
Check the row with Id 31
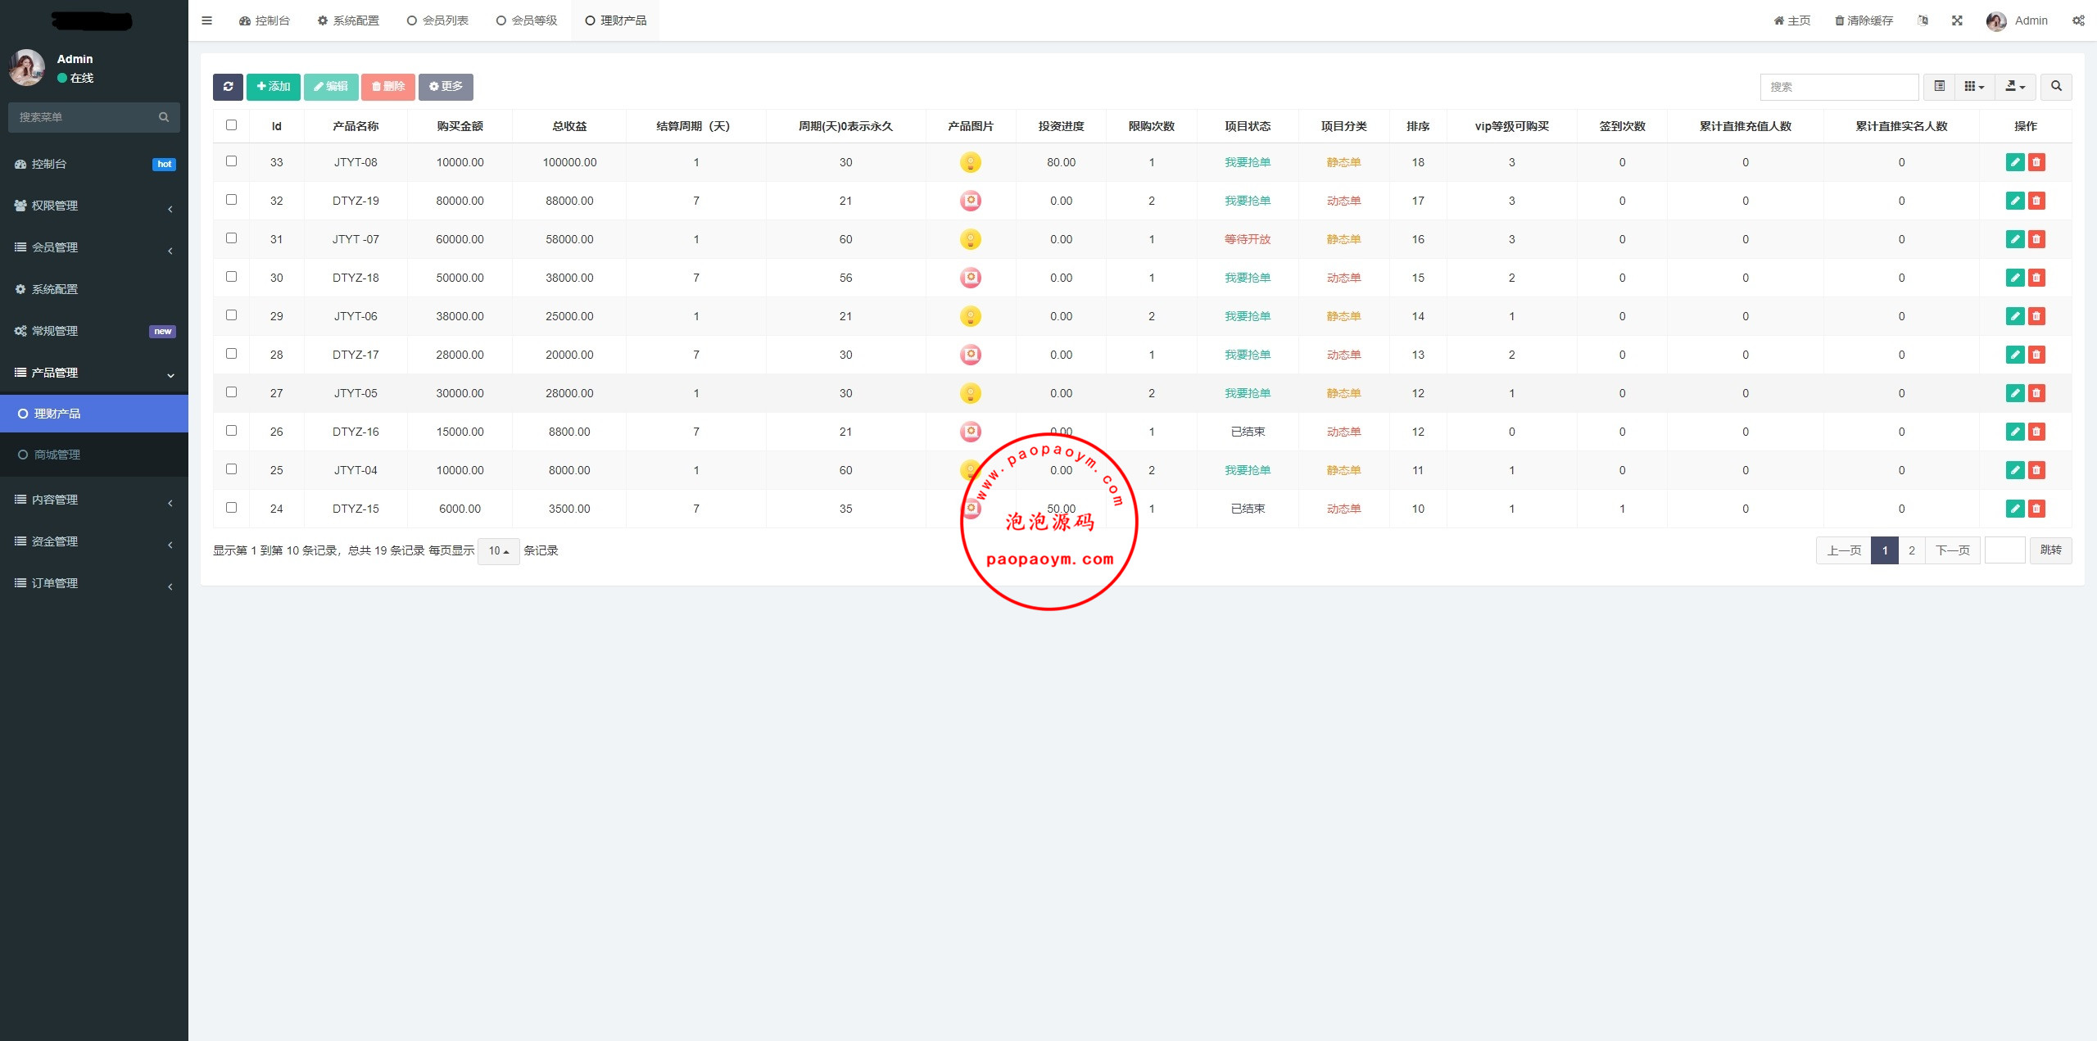231,238
